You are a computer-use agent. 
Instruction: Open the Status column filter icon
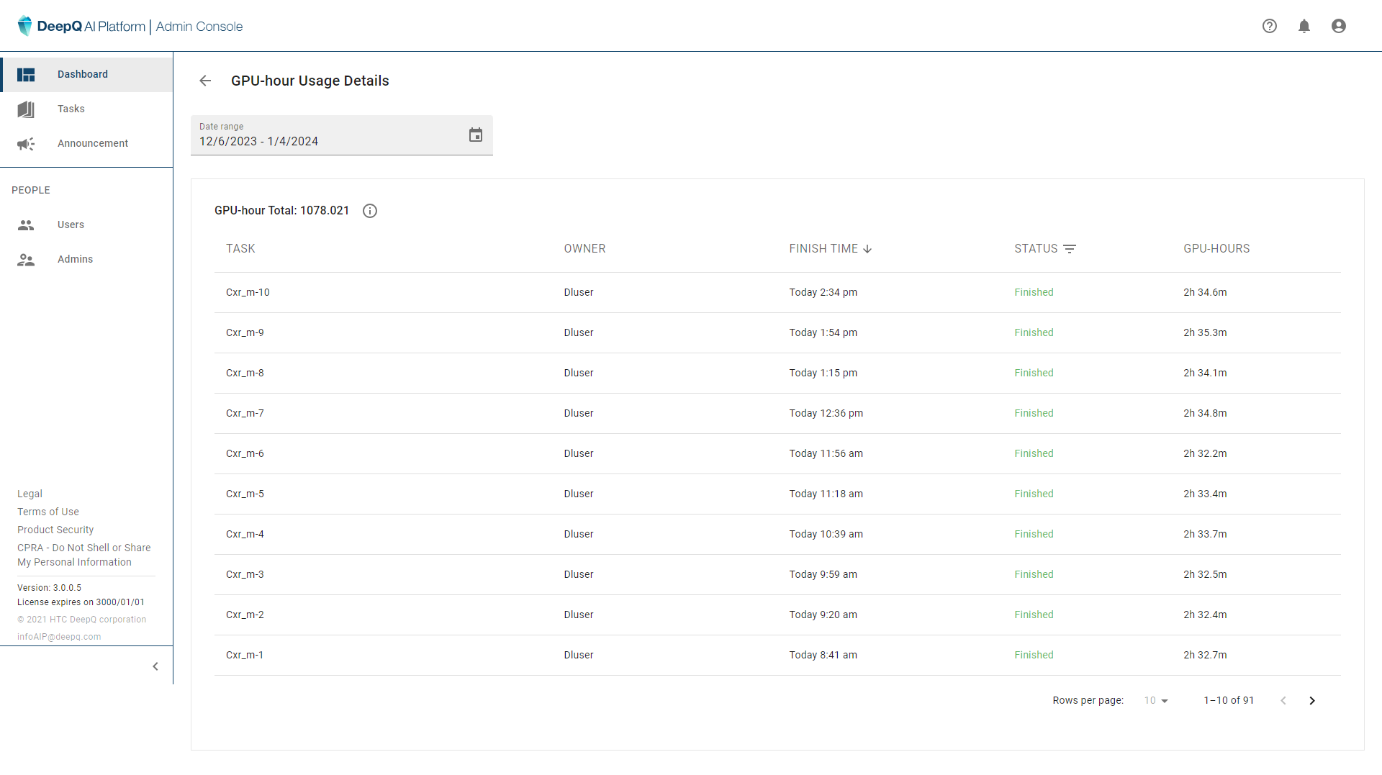tap(1070, 249)
